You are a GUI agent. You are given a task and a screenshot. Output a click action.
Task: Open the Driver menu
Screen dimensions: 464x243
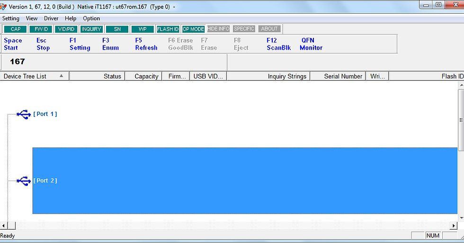[x=51, y=18]
